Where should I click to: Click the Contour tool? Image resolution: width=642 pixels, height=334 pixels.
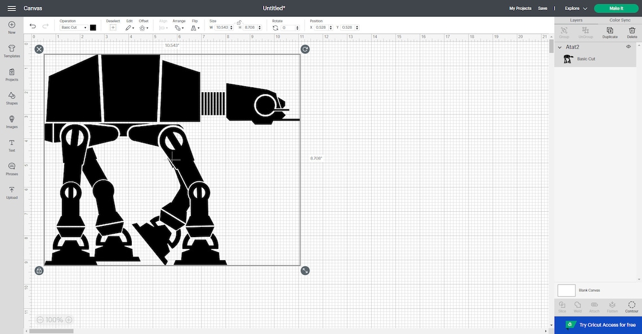point(631,307)
